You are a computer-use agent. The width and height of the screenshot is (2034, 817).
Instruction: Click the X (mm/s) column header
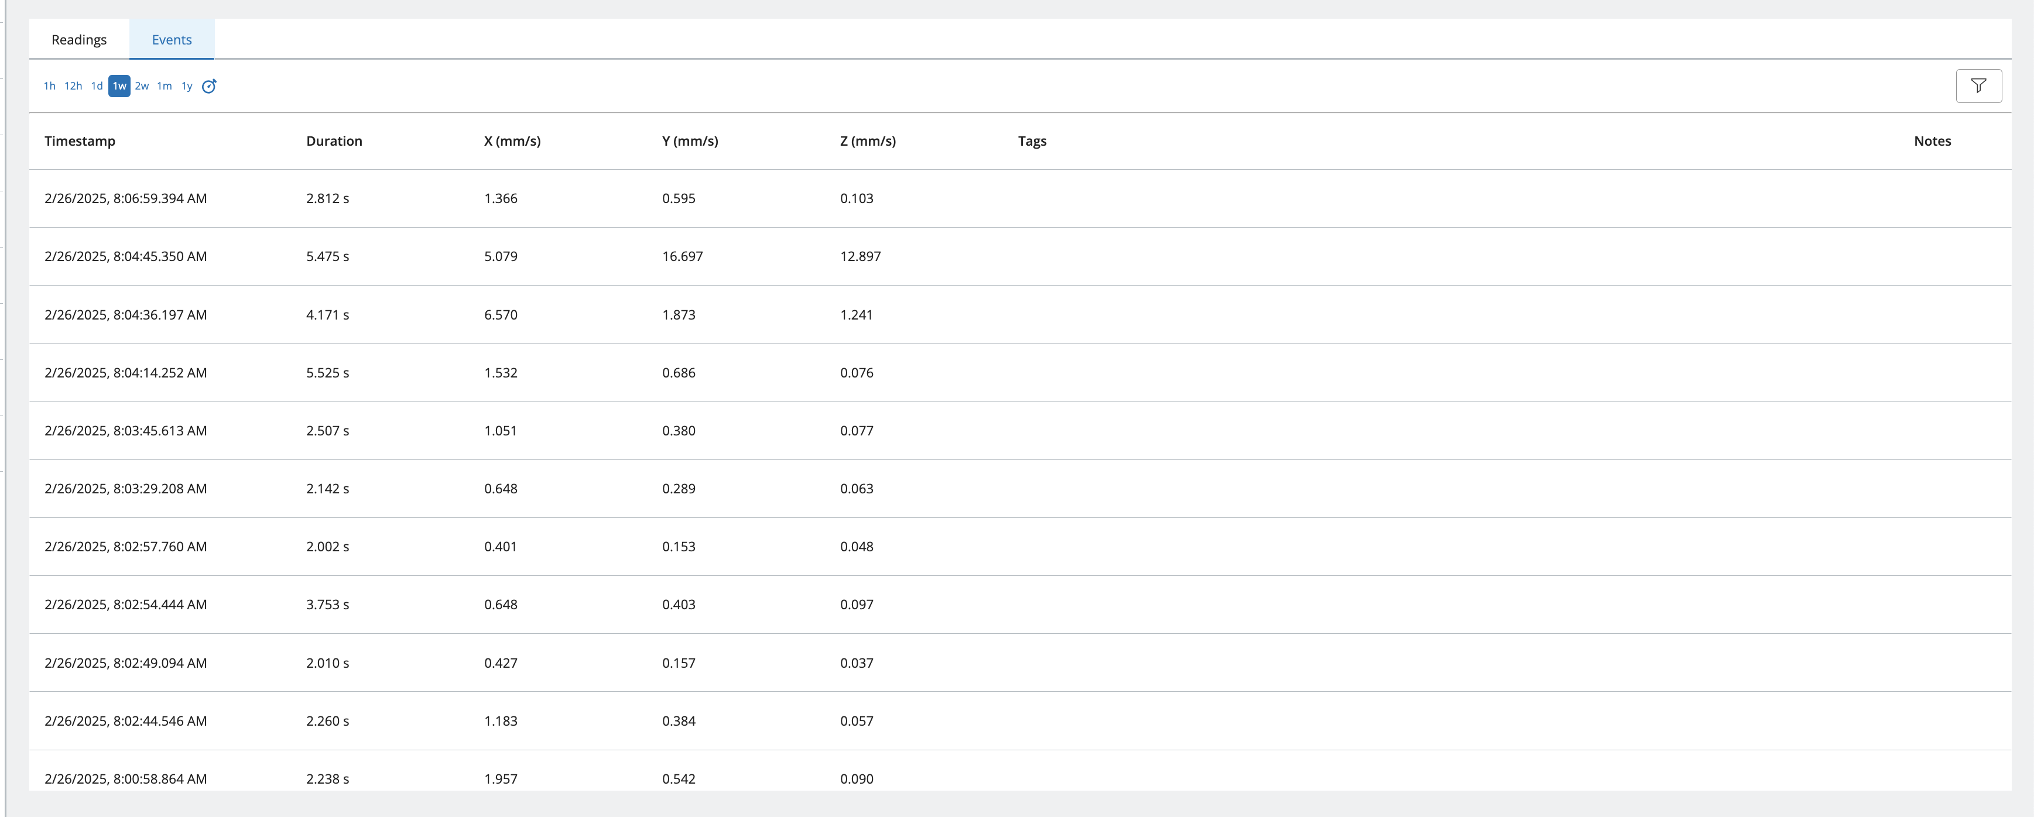pos(512,141)
